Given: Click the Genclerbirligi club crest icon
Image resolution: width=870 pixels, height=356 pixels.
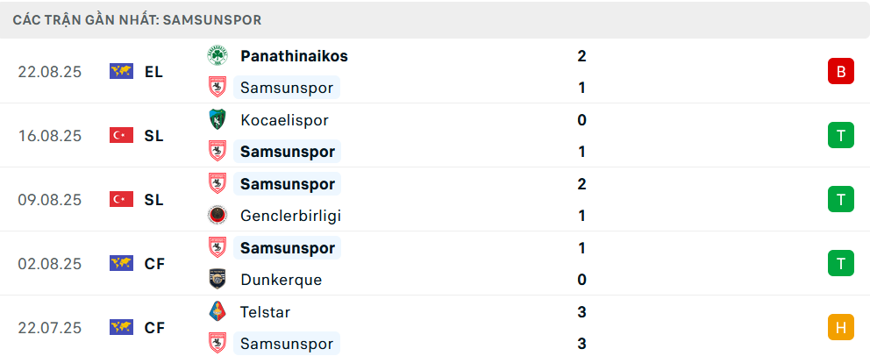Looking at the screenshot, I should (216, 216).
